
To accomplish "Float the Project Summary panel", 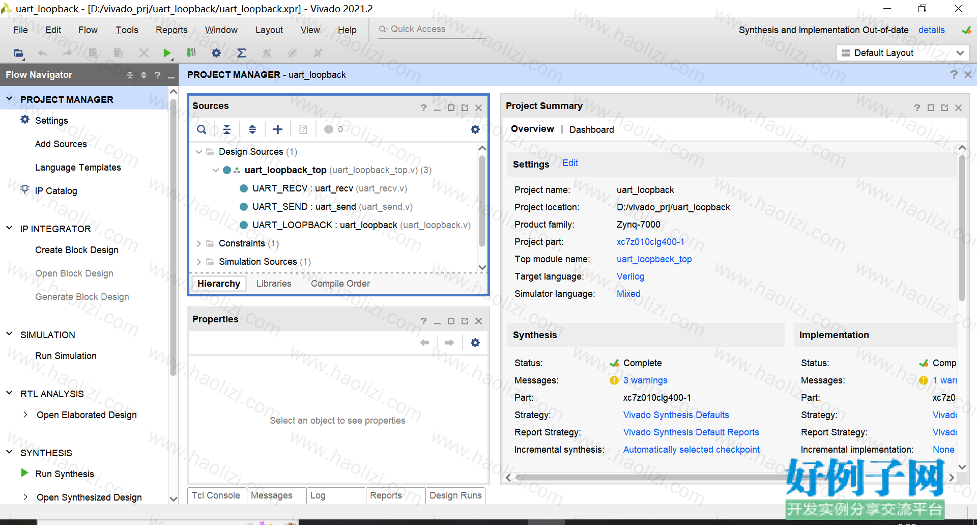I will [944, 107].
